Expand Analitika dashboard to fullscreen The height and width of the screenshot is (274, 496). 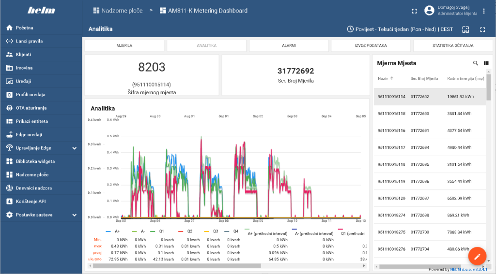[x=482, y=29]
